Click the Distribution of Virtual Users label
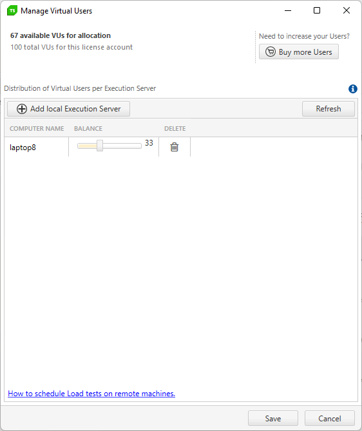 [80, 88]
